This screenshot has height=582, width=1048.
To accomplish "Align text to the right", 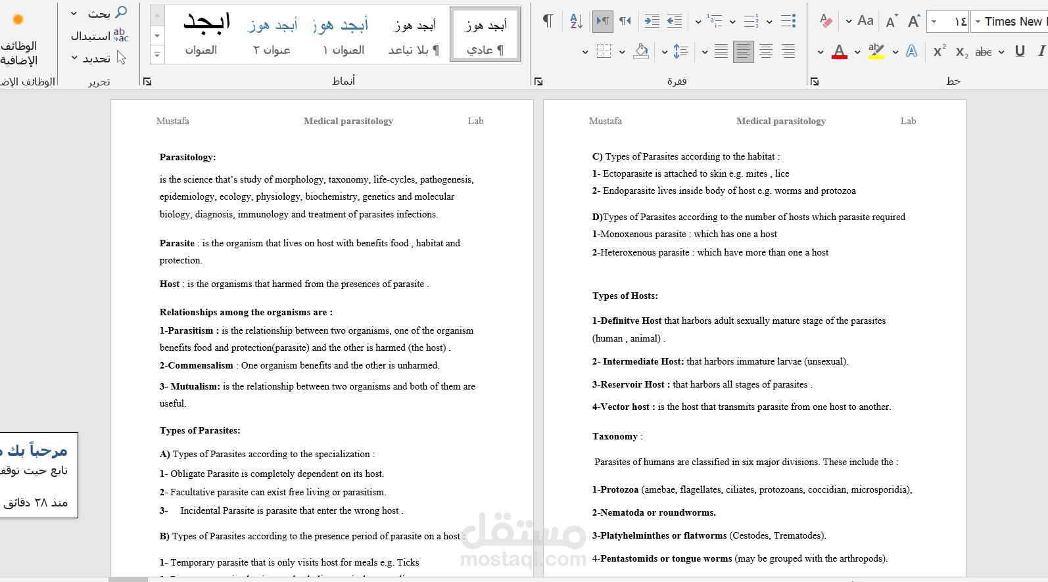I will pyautogui.click(x=788, y=51).
